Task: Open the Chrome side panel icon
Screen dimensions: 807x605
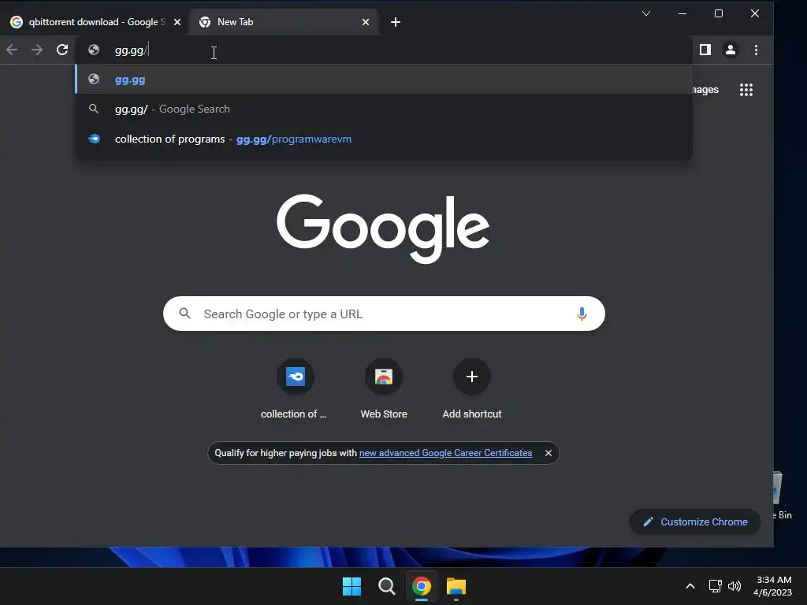Action: pyautogui.click(x=705, y=50)
